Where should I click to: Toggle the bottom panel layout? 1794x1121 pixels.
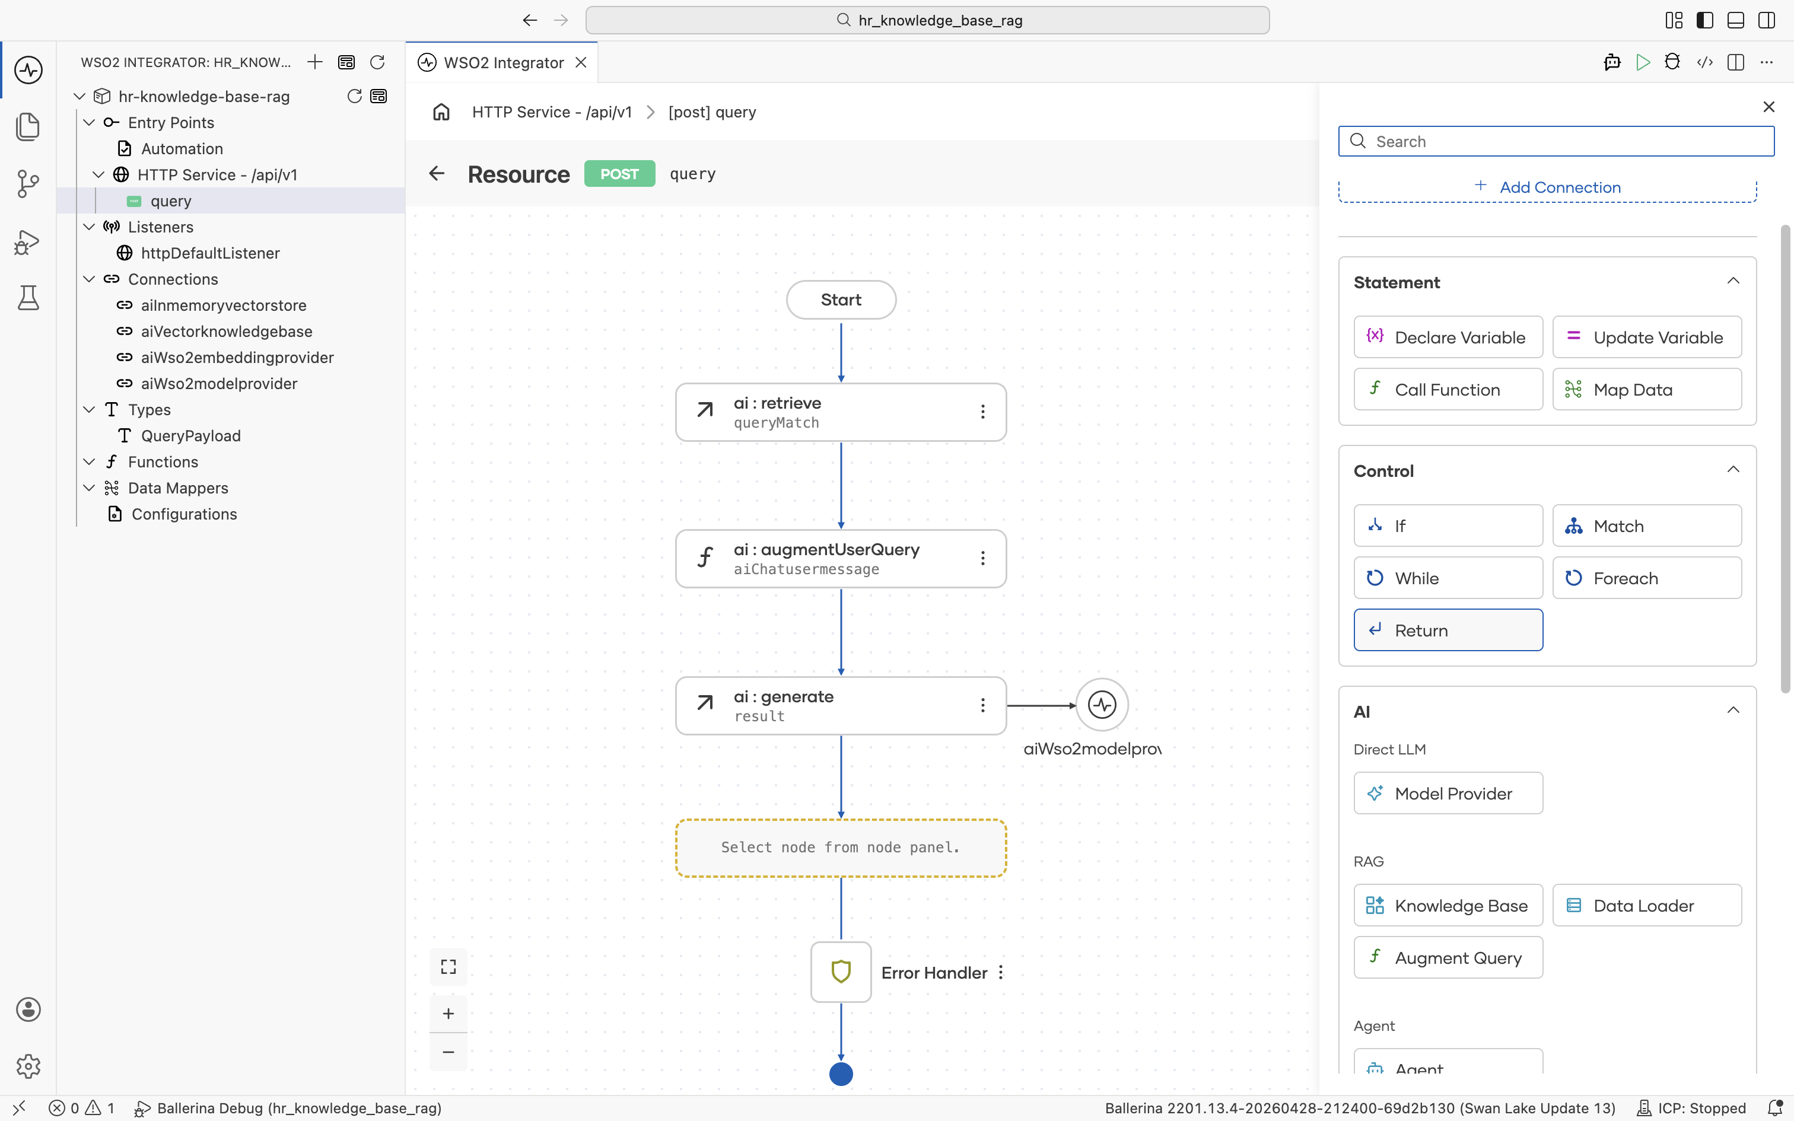tap(1735, 20)
